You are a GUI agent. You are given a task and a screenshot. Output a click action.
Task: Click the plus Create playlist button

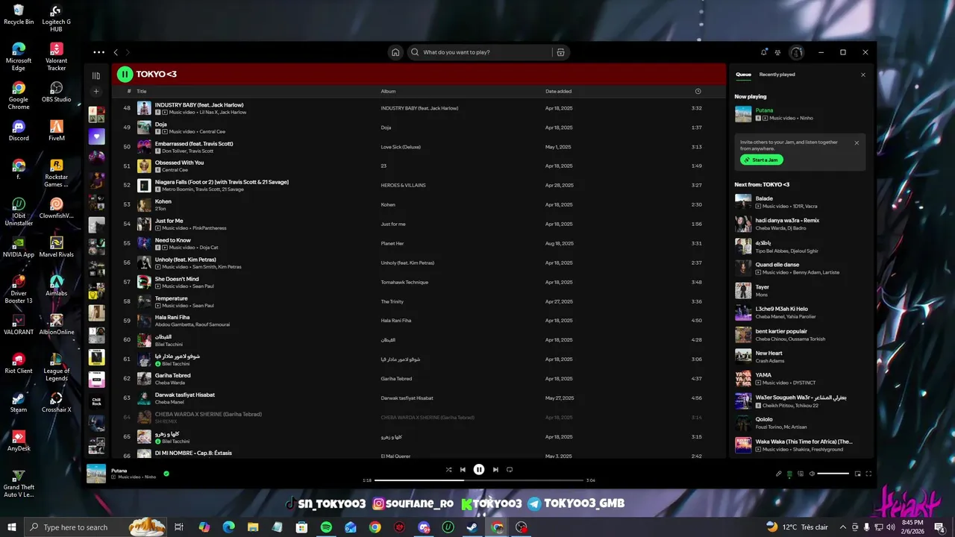pos(96,92)
